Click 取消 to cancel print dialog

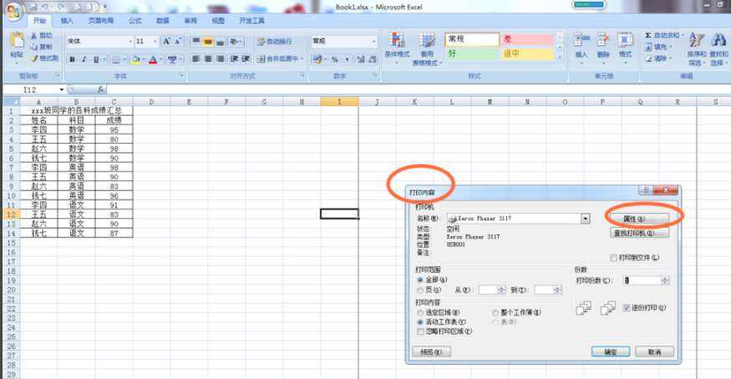click(654, 352)
